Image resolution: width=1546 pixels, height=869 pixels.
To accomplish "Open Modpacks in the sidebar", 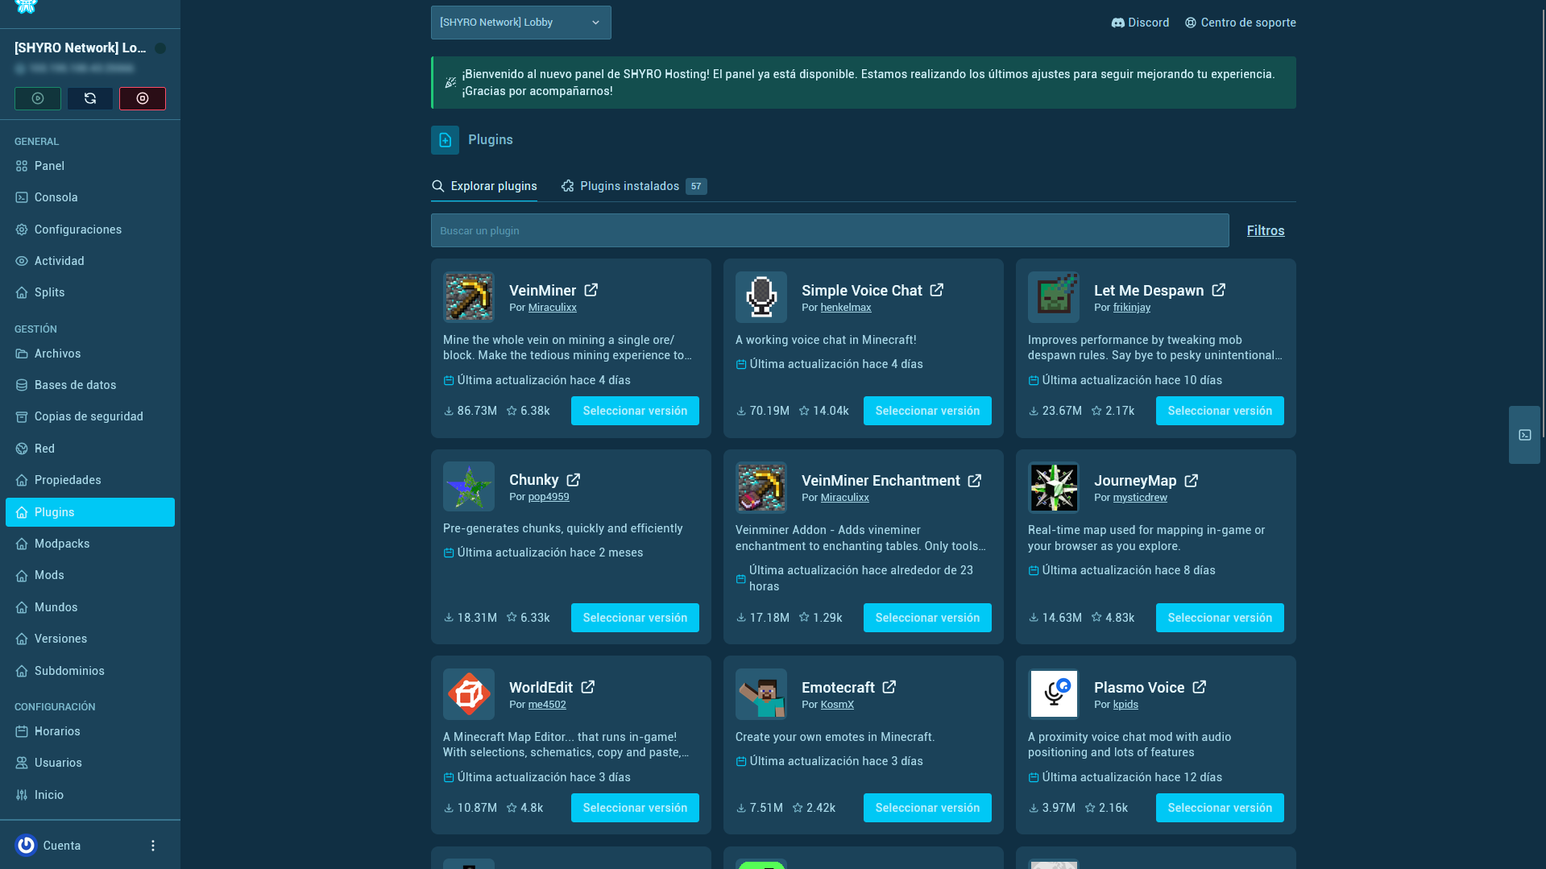I will point(90,544).
